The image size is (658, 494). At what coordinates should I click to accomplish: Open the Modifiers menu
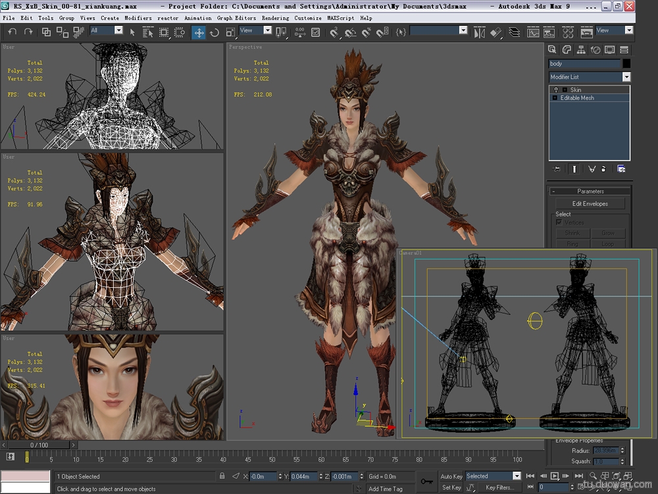pos(138,18)
